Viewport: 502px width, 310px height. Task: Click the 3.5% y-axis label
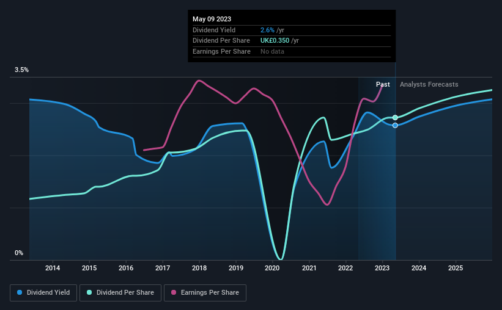(21, 70)
